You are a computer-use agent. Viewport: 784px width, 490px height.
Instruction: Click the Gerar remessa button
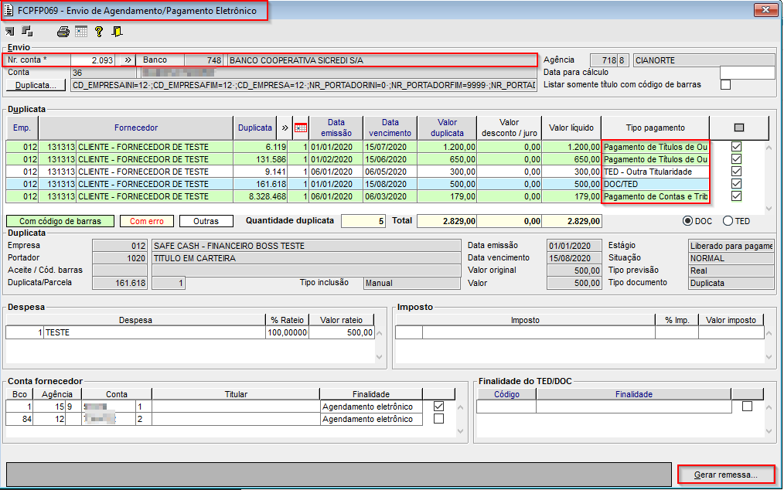(x=725, y=474)
